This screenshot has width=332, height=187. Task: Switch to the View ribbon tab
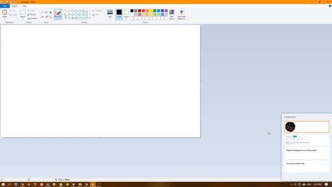coord(24,6)
